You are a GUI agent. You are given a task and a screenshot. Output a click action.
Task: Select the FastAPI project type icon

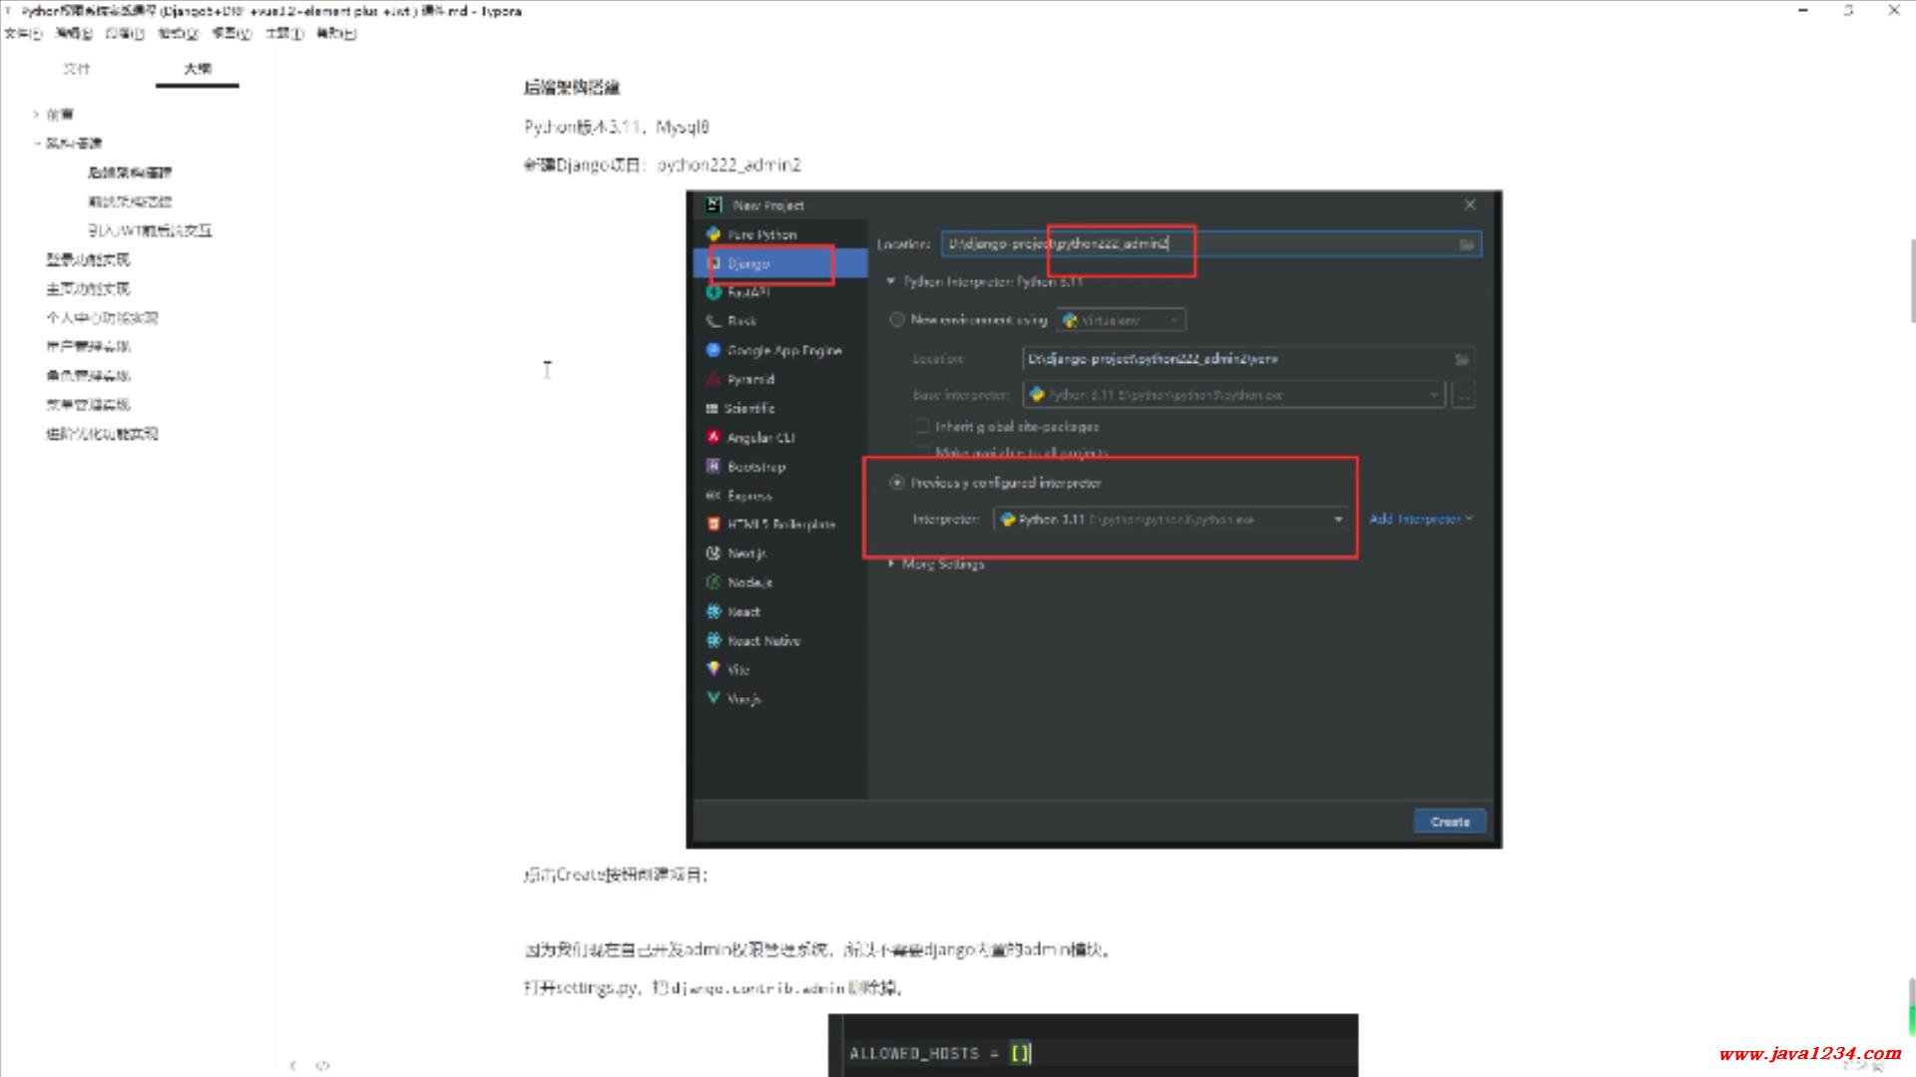(714, 292)
